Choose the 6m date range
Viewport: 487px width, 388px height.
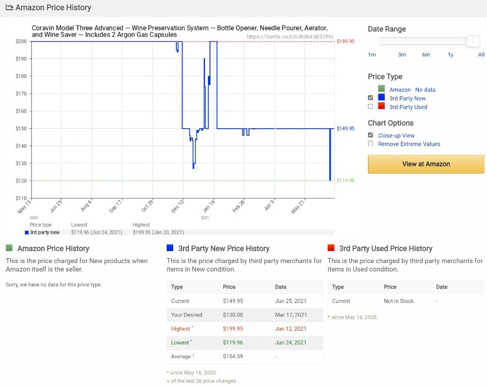coord(426,55)
